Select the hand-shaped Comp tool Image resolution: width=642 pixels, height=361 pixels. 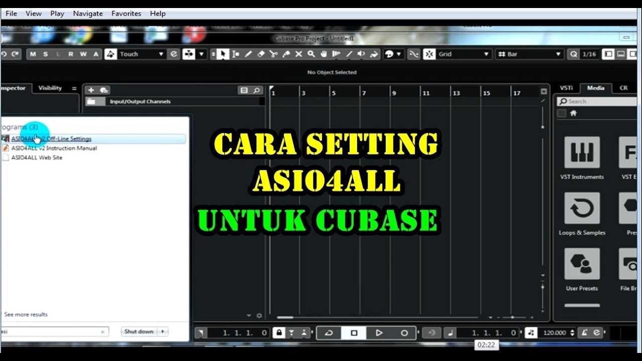click(x=324, y=54)
